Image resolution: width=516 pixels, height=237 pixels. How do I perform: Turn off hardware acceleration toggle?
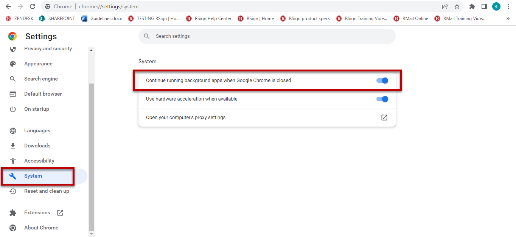(382, 99)
